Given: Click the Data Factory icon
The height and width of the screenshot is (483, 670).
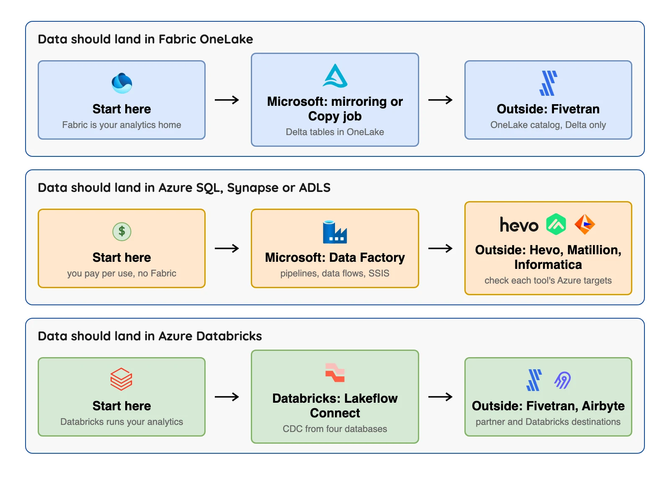Looking at the screenshot, I should coord(335,232).
